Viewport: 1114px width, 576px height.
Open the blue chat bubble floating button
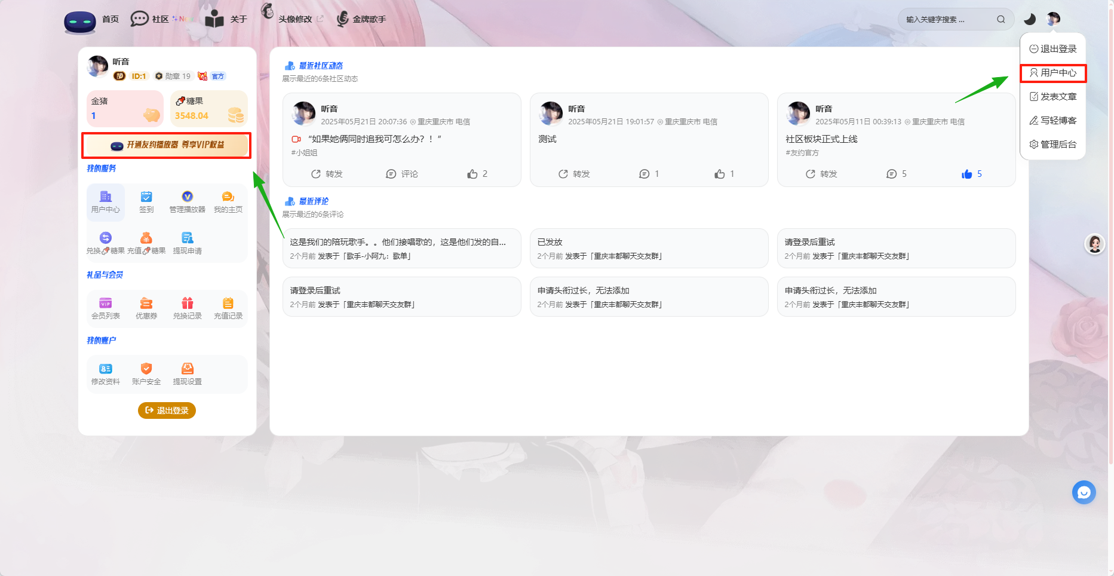1084,492
